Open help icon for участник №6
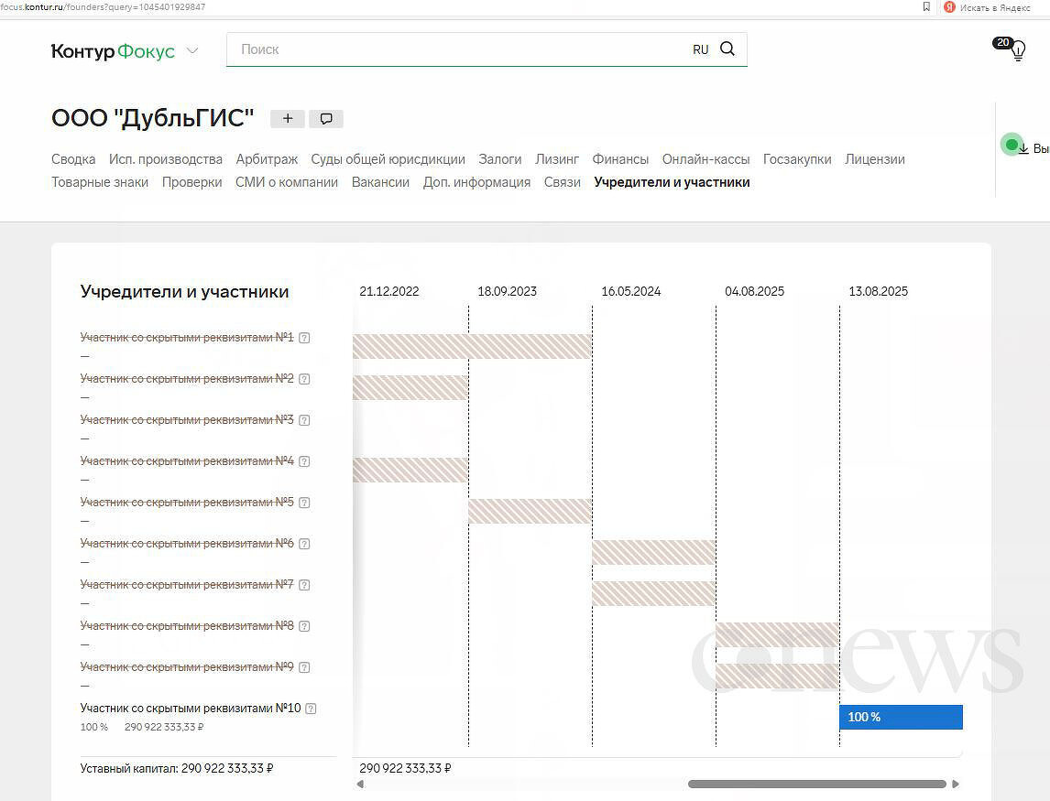 coord(304,544)
